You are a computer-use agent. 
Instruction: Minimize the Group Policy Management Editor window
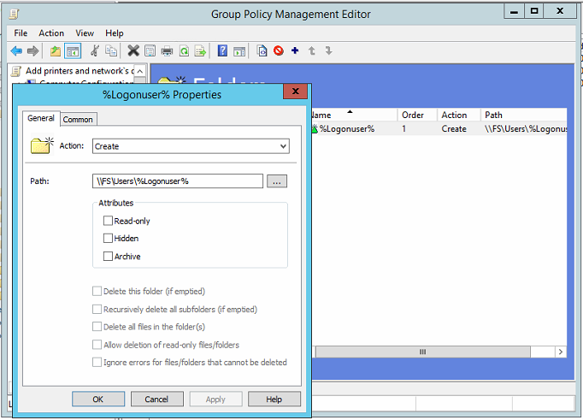click(515, 11)
